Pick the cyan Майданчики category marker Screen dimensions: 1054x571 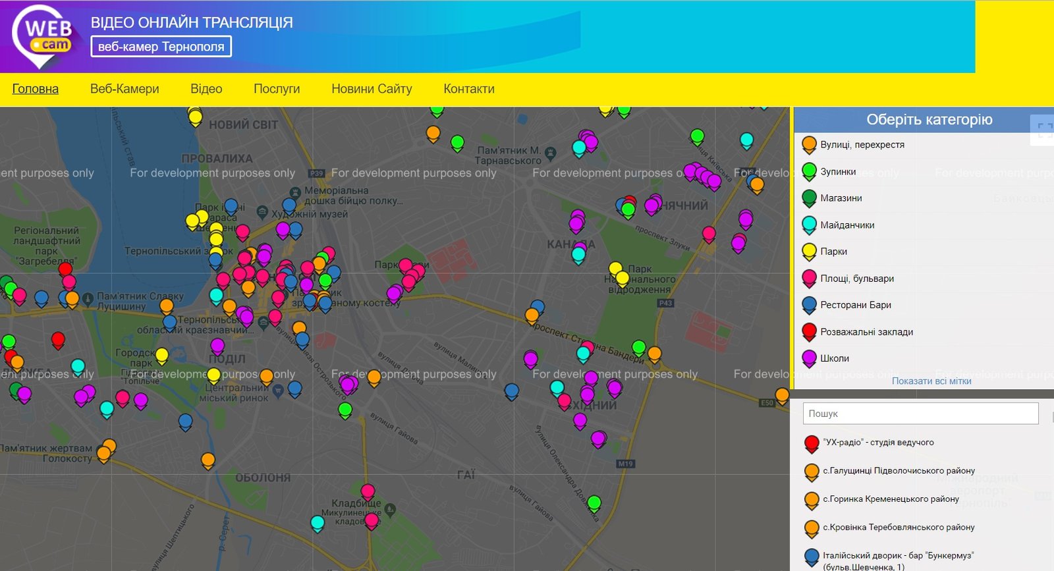tap(810, 226)
